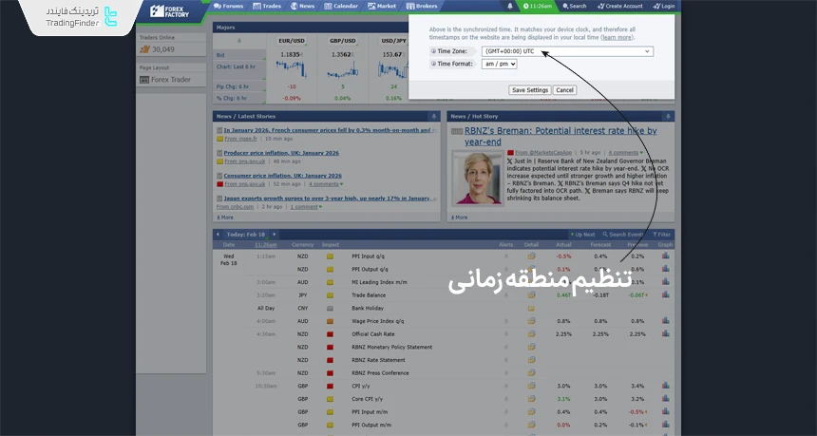
Task: Open the Market menu
Action: coord(383,7)
